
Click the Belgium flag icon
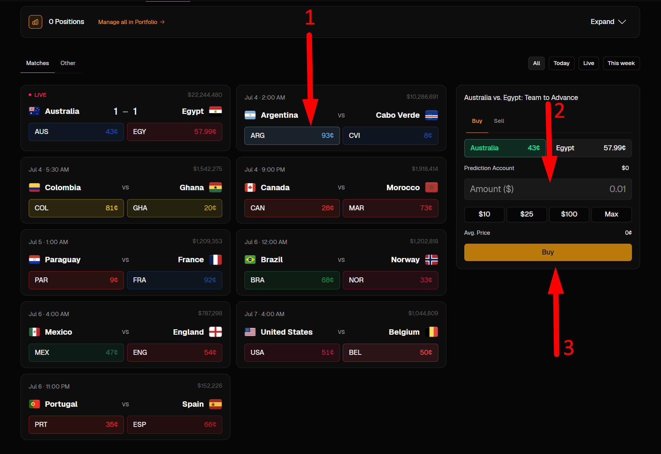coord(431,332)
